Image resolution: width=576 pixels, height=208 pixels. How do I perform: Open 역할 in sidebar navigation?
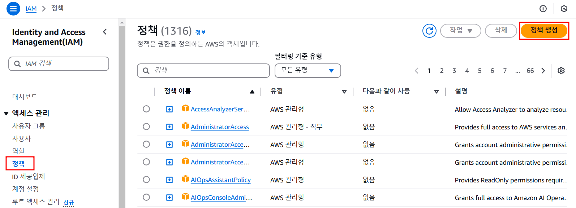(x=18, y=151)
